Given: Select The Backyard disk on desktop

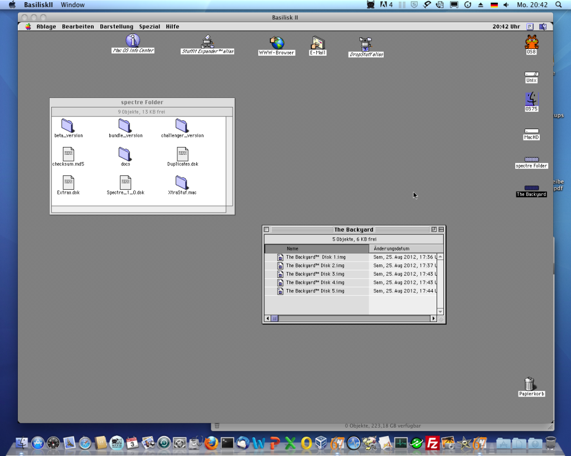Looking at the screenshot, I should pos(531,188).
